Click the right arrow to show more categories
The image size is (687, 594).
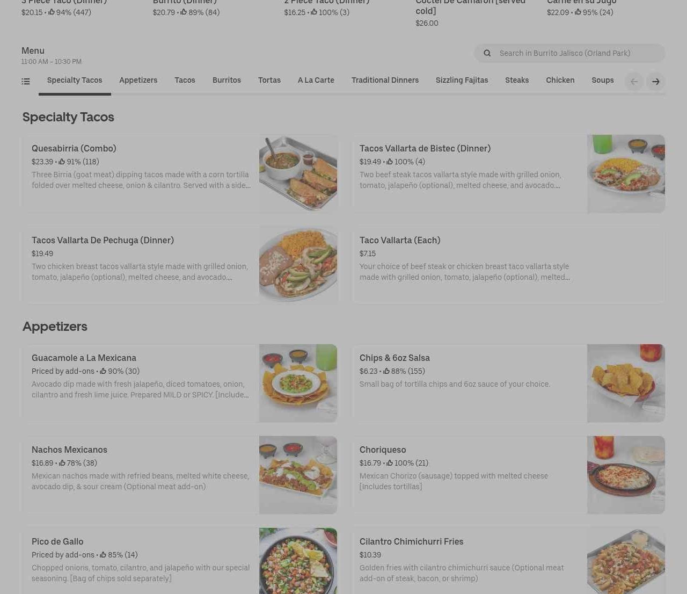click(655, 82)
